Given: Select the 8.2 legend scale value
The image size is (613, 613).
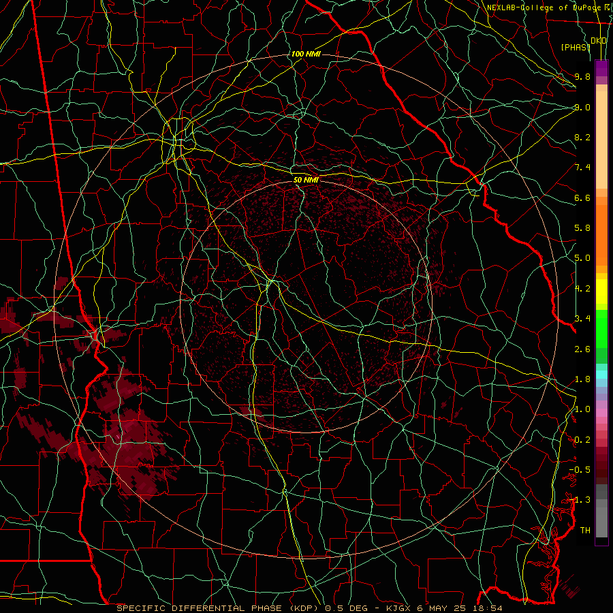Looking at the screenshot, I should (x=582, y=137).
